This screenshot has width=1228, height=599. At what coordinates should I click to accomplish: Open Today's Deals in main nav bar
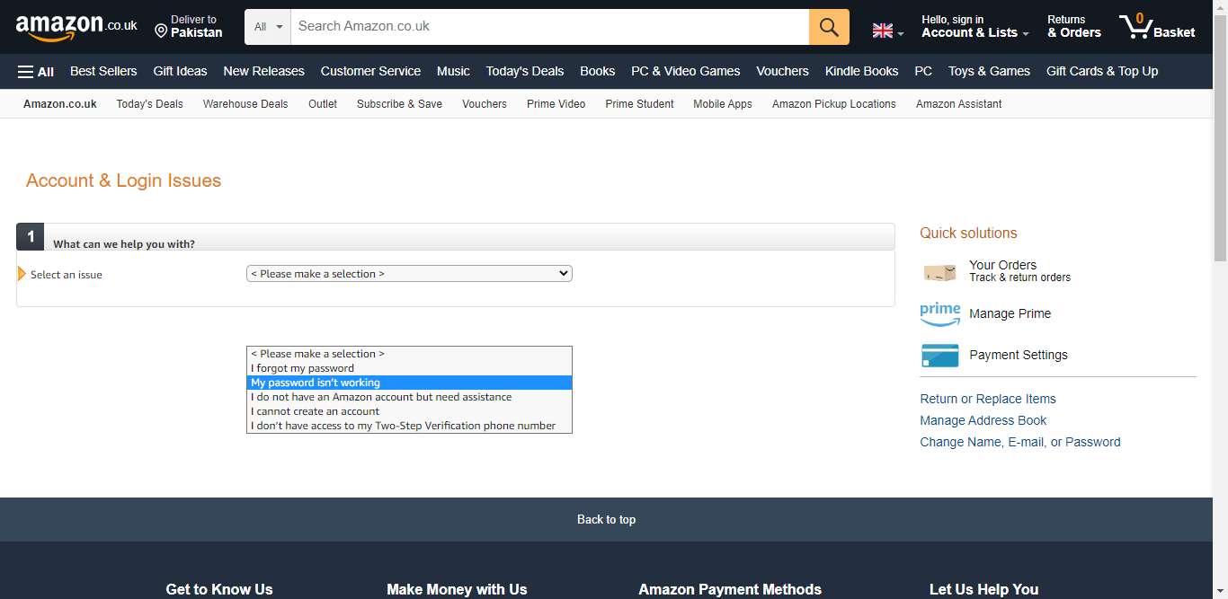pos(525,72)
